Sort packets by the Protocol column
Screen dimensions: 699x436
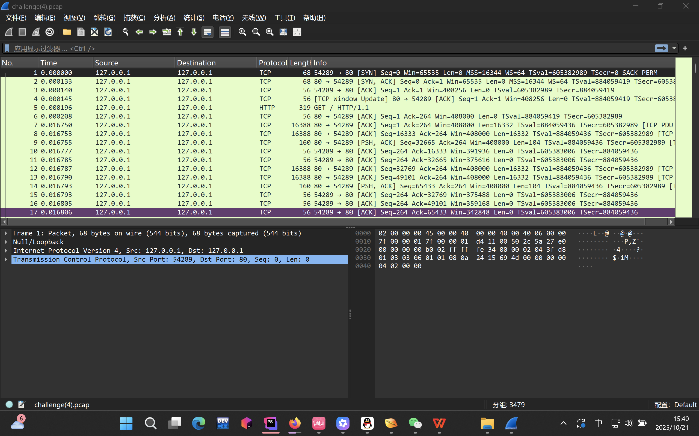[x=273, y=63]
